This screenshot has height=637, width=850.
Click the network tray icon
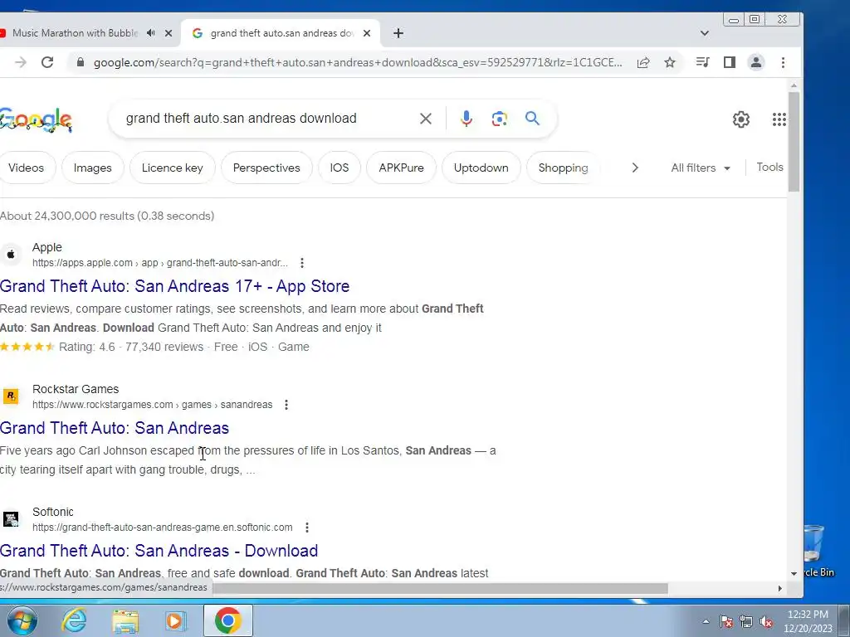click(746, 622)
